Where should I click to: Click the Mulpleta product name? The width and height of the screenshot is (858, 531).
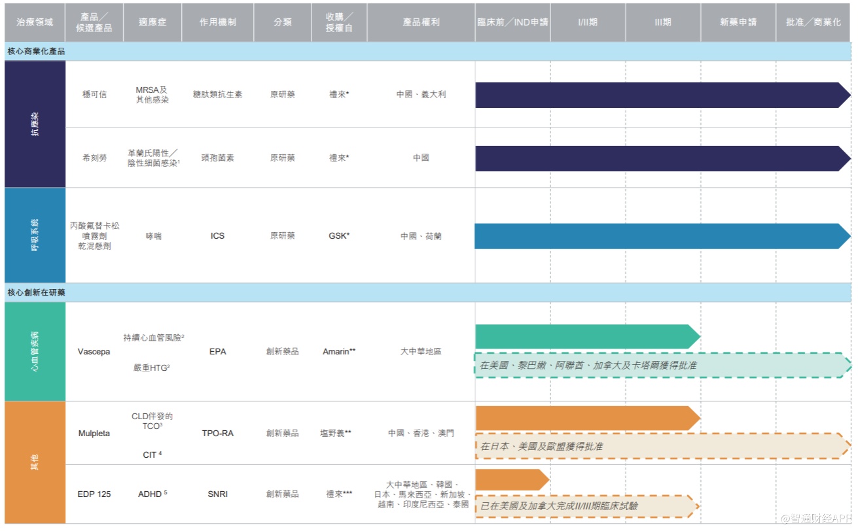click(x=94, y=434)
